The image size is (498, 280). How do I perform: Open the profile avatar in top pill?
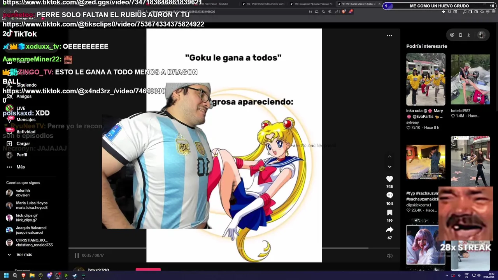coord(481,35)
